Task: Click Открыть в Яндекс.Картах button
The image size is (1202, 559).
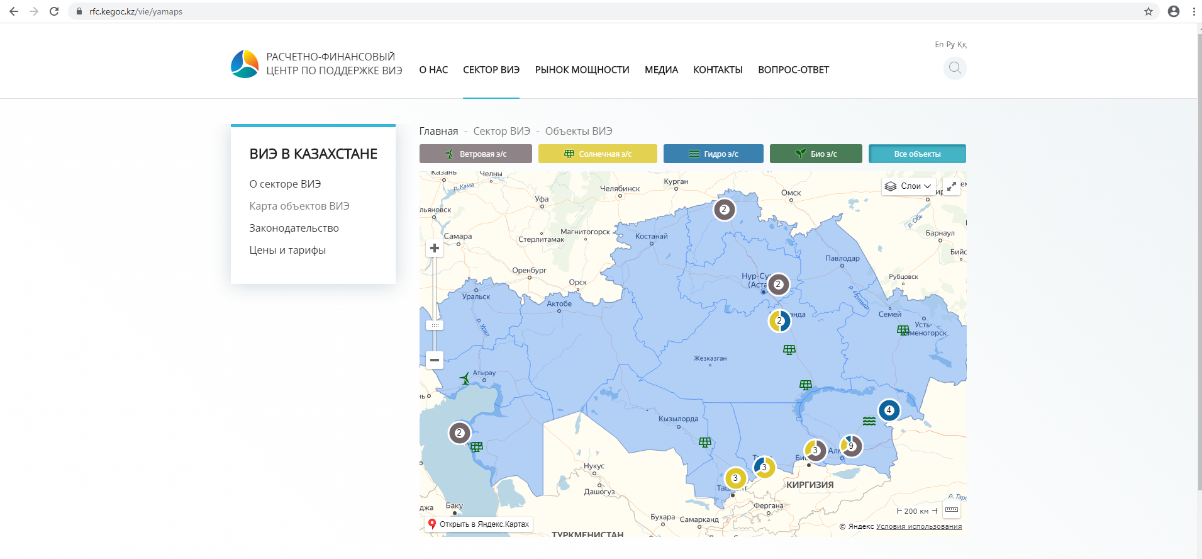Action: coord(479,524)
